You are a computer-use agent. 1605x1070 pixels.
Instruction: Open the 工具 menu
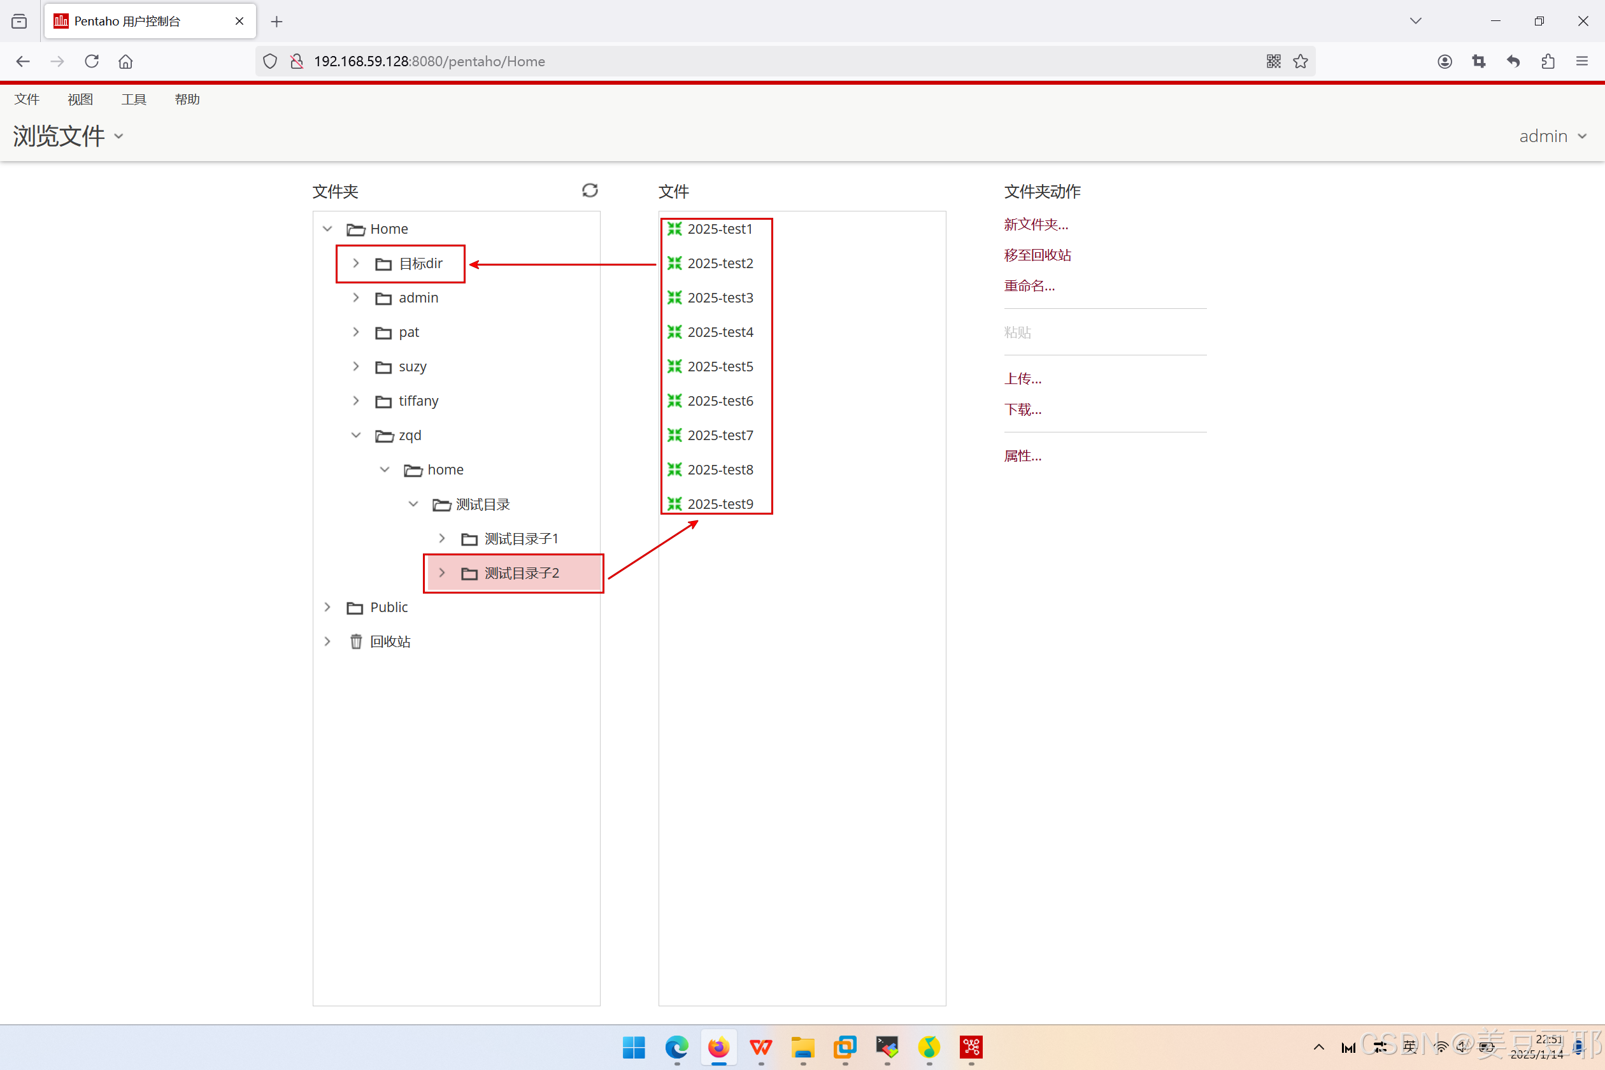pos(133,99)
